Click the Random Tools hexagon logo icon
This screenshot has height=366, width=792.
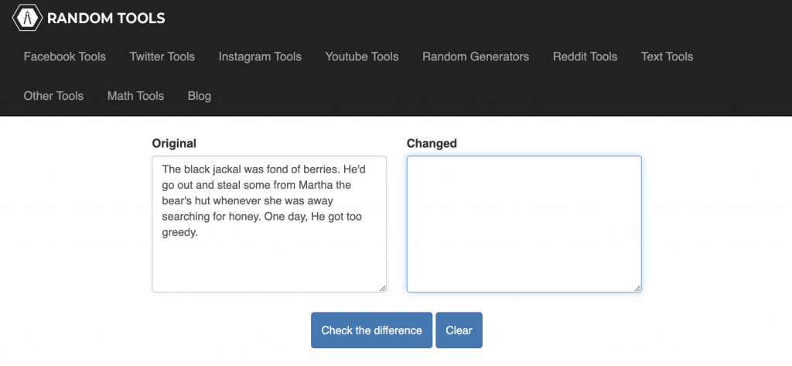coord(27,19)
